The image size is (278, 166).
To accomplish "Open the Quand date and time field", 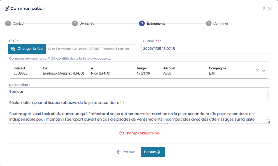I will (x=206, y=49).
